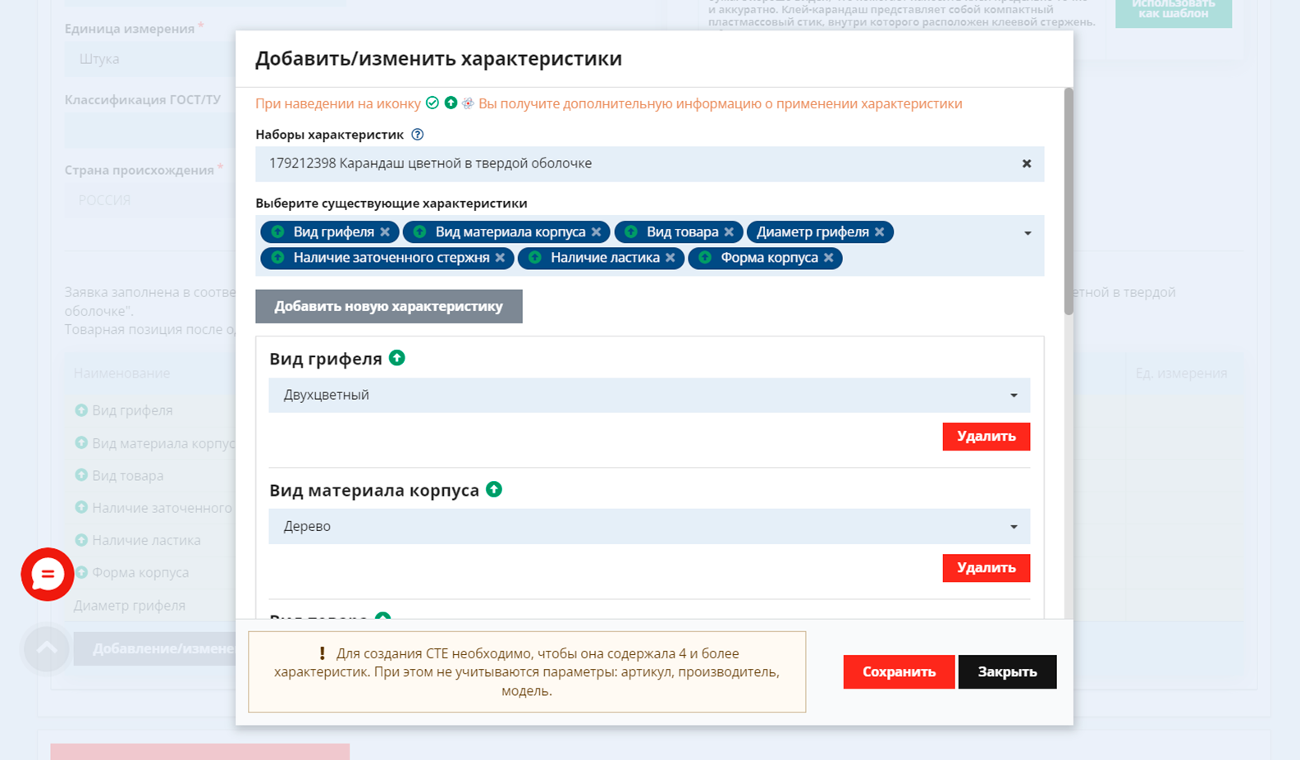This screenshot has width=1300, height=760.
Task: Click 'Наименование' column header in background
Action: point(122,373)
